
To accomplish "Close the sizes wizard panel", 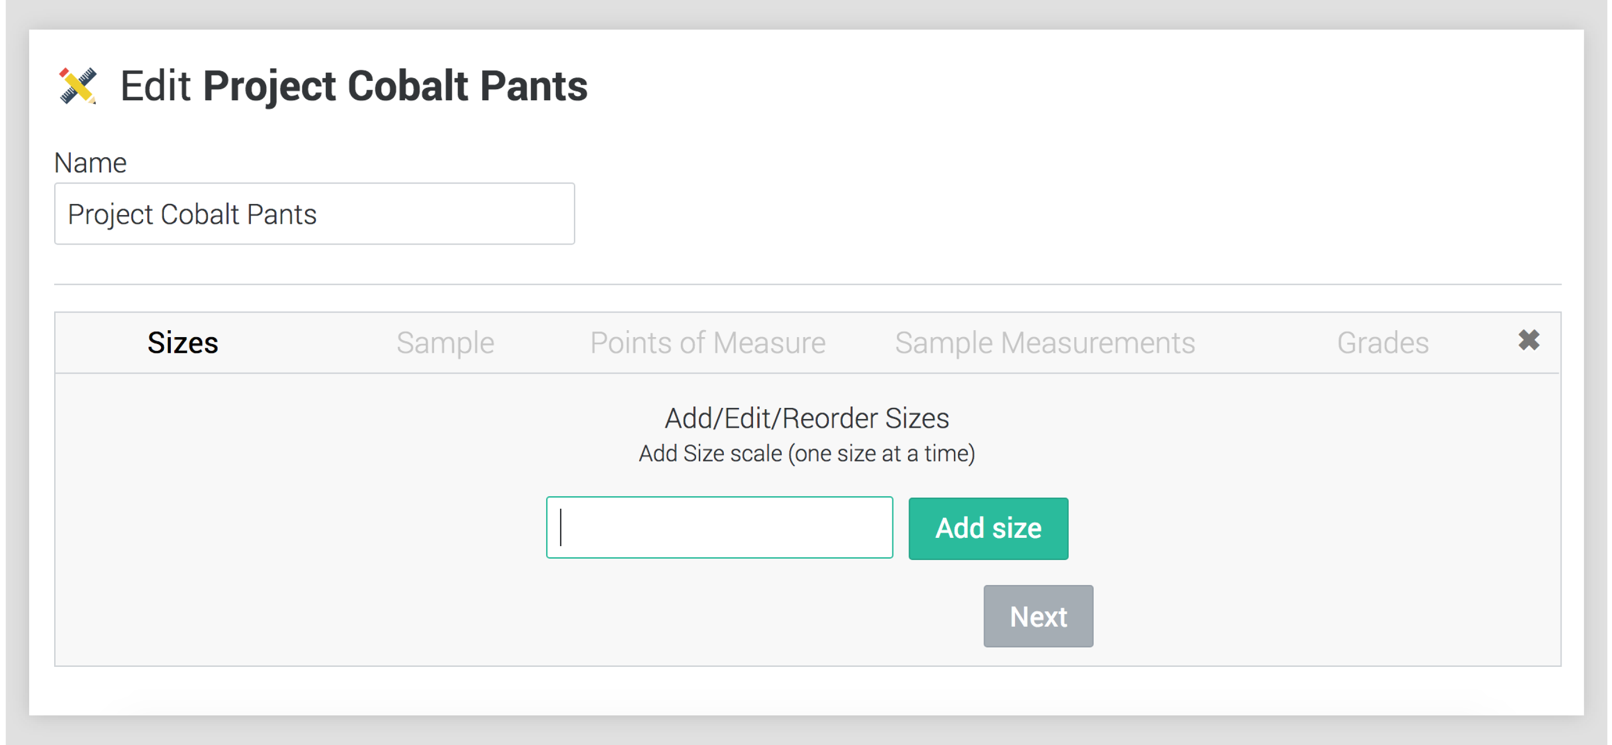I will (x=1528, y=340).
